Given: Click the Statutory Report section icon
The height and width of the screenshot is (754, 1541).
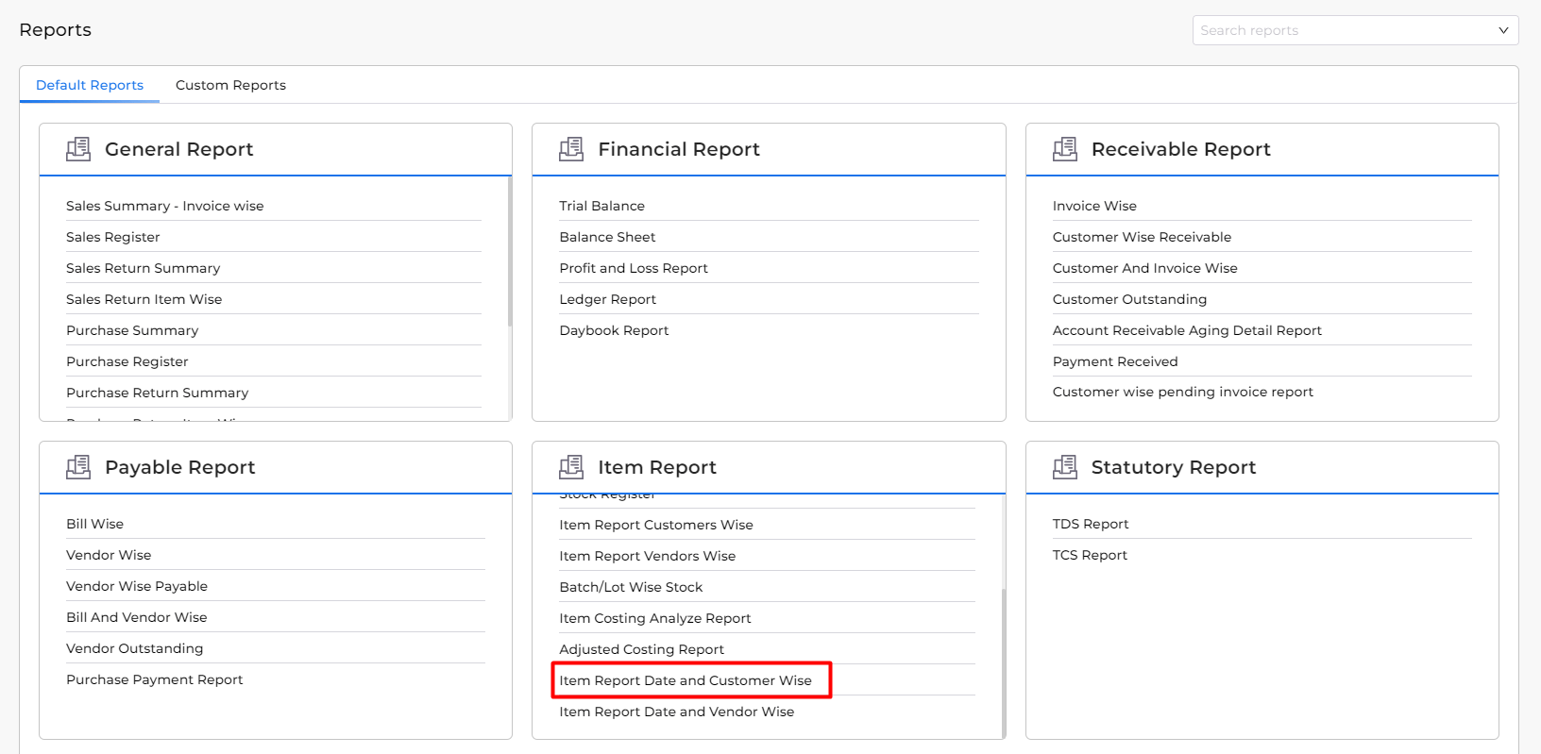Looking at the screenshot, I should (x=1065, y=467).
